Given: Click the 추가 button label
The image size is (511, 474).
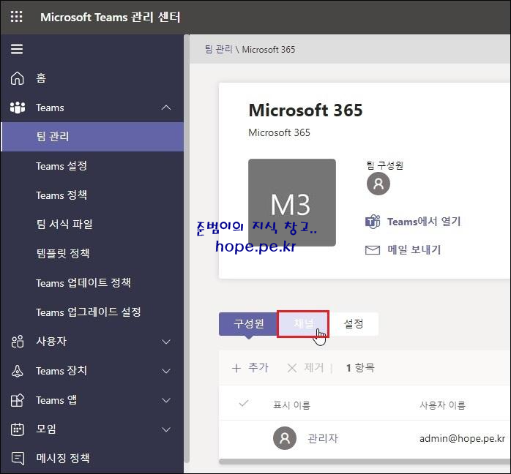Looking at the screenshot, I should pyautogui.click(x=258, y=368).
